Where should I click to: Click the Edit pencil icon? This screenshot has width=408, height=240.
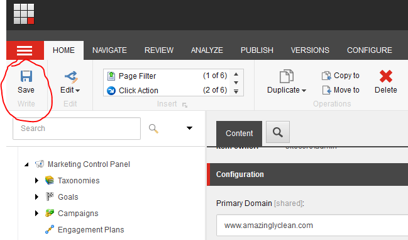tap(71, 77)
